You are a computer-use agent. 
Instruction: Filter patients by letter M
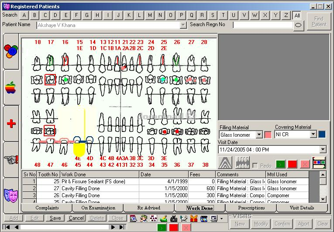[x=150, y=15]
